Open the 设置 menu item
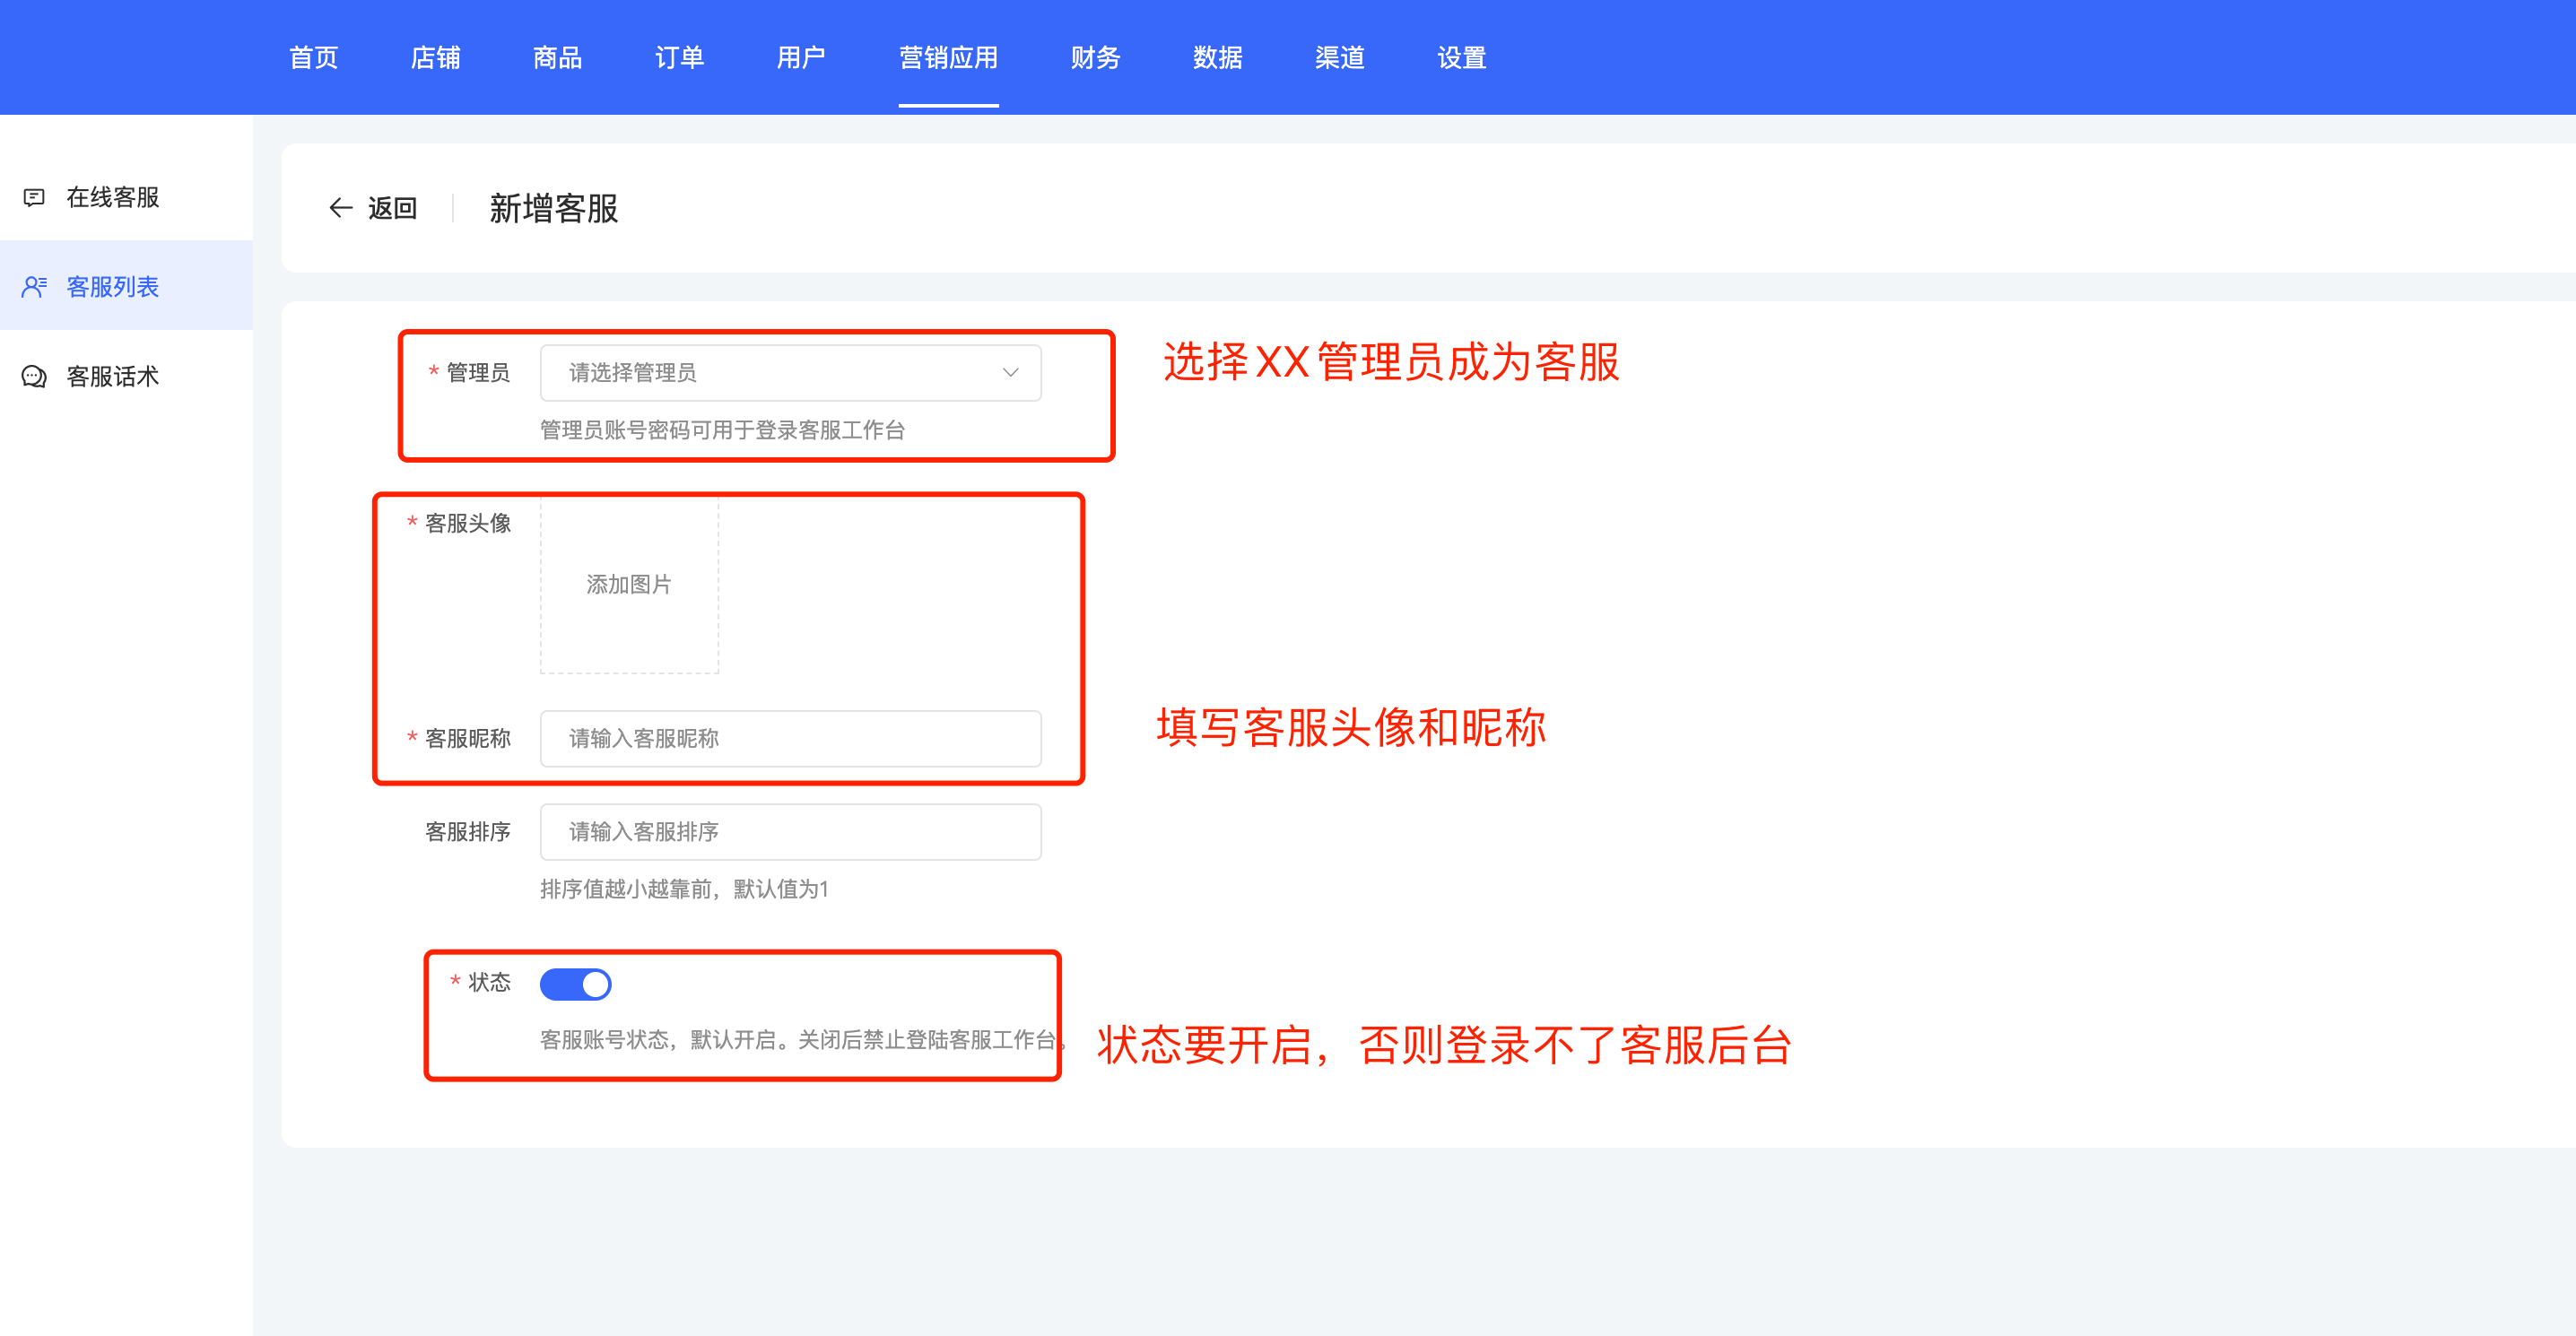2576x1336 pixels. (x=1461, y=58)
